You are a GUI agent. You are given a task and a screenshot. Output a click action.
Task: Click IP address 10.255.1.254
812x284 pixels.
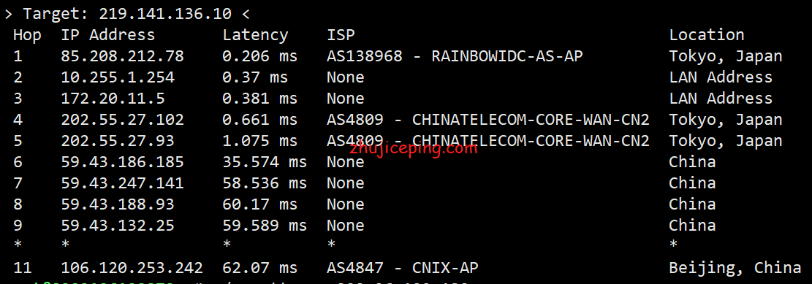118,77
